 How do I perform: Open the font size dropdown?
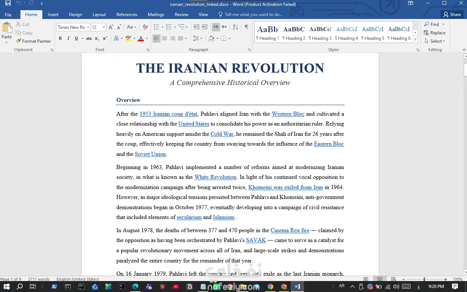pyautogui.click(x=104, y=27)
